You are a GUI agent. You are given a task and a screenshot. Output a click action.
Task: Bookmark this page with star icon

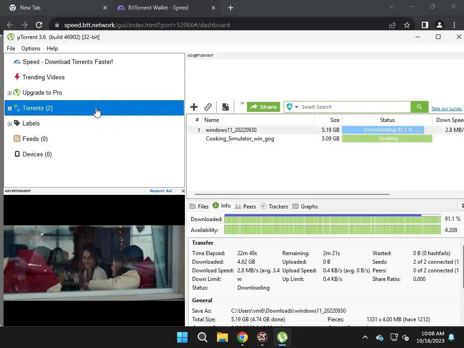point(407,25)
